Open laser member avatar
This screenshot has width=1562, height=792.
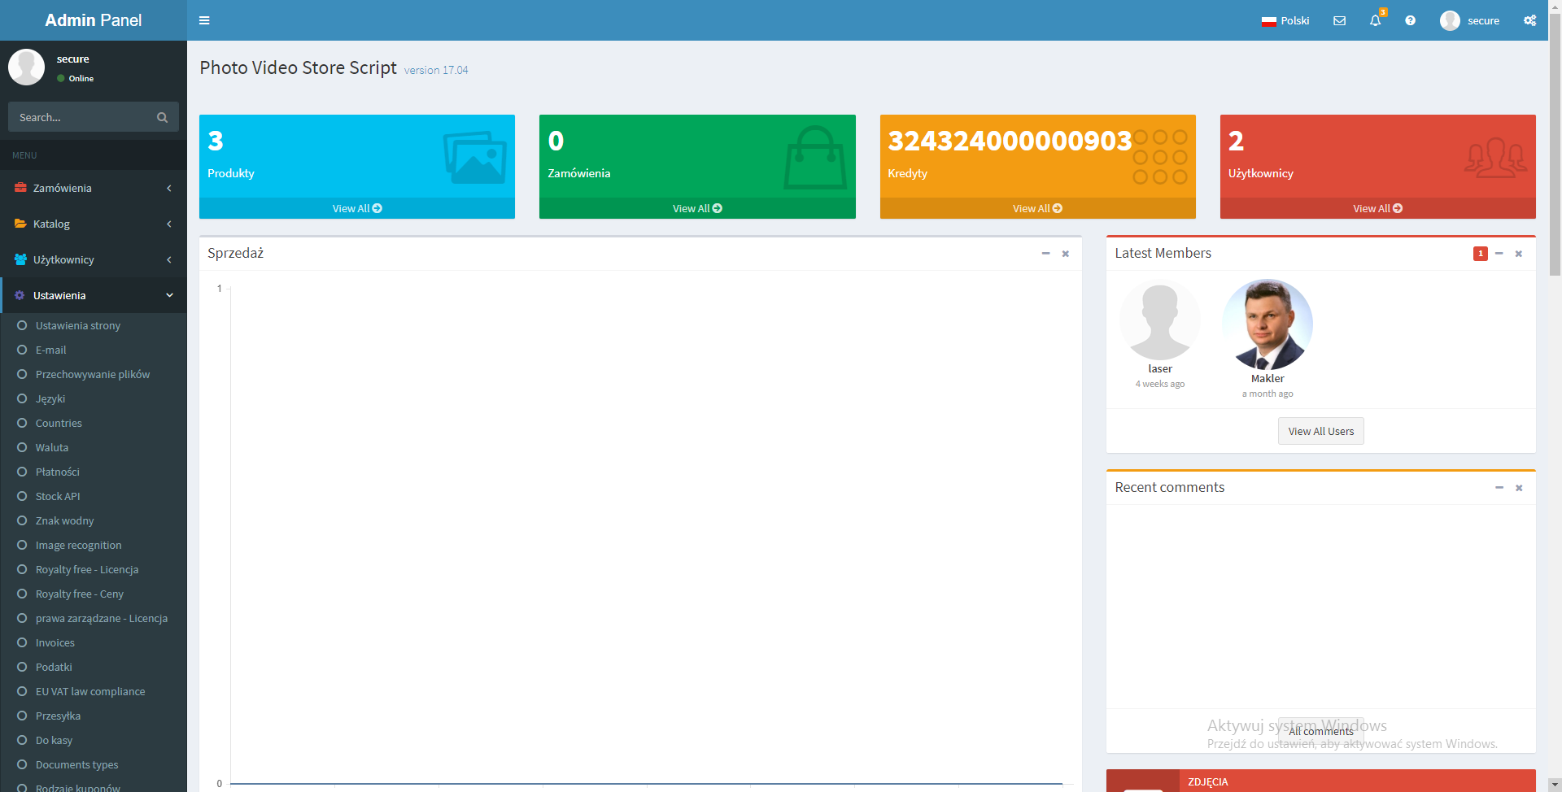tap(1160, 320)
